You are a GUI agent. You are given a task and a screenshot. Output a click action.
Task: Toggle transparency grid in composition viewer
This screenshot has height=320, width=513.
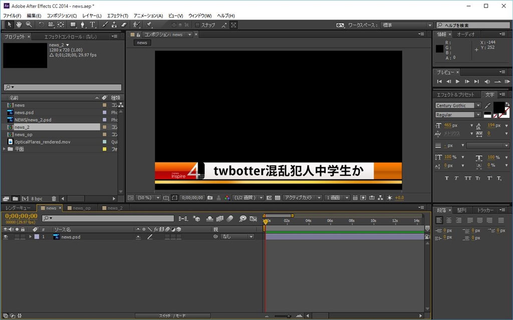tap(278, 198)
